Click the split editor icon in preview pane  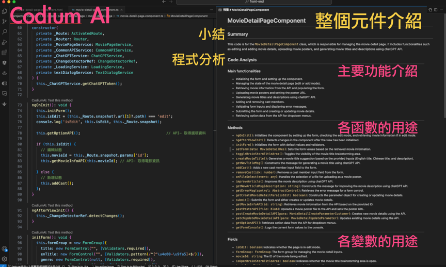pos(436,10)
